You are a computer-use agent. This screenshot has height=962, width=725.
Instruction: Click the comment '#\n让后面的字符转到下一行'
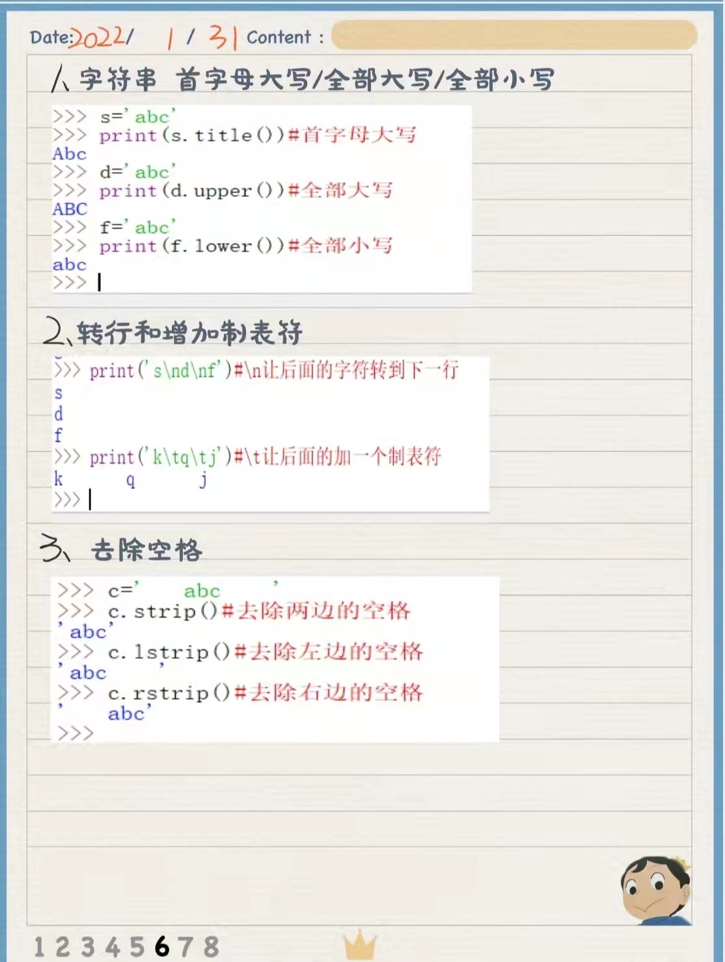tap(346, 371)
